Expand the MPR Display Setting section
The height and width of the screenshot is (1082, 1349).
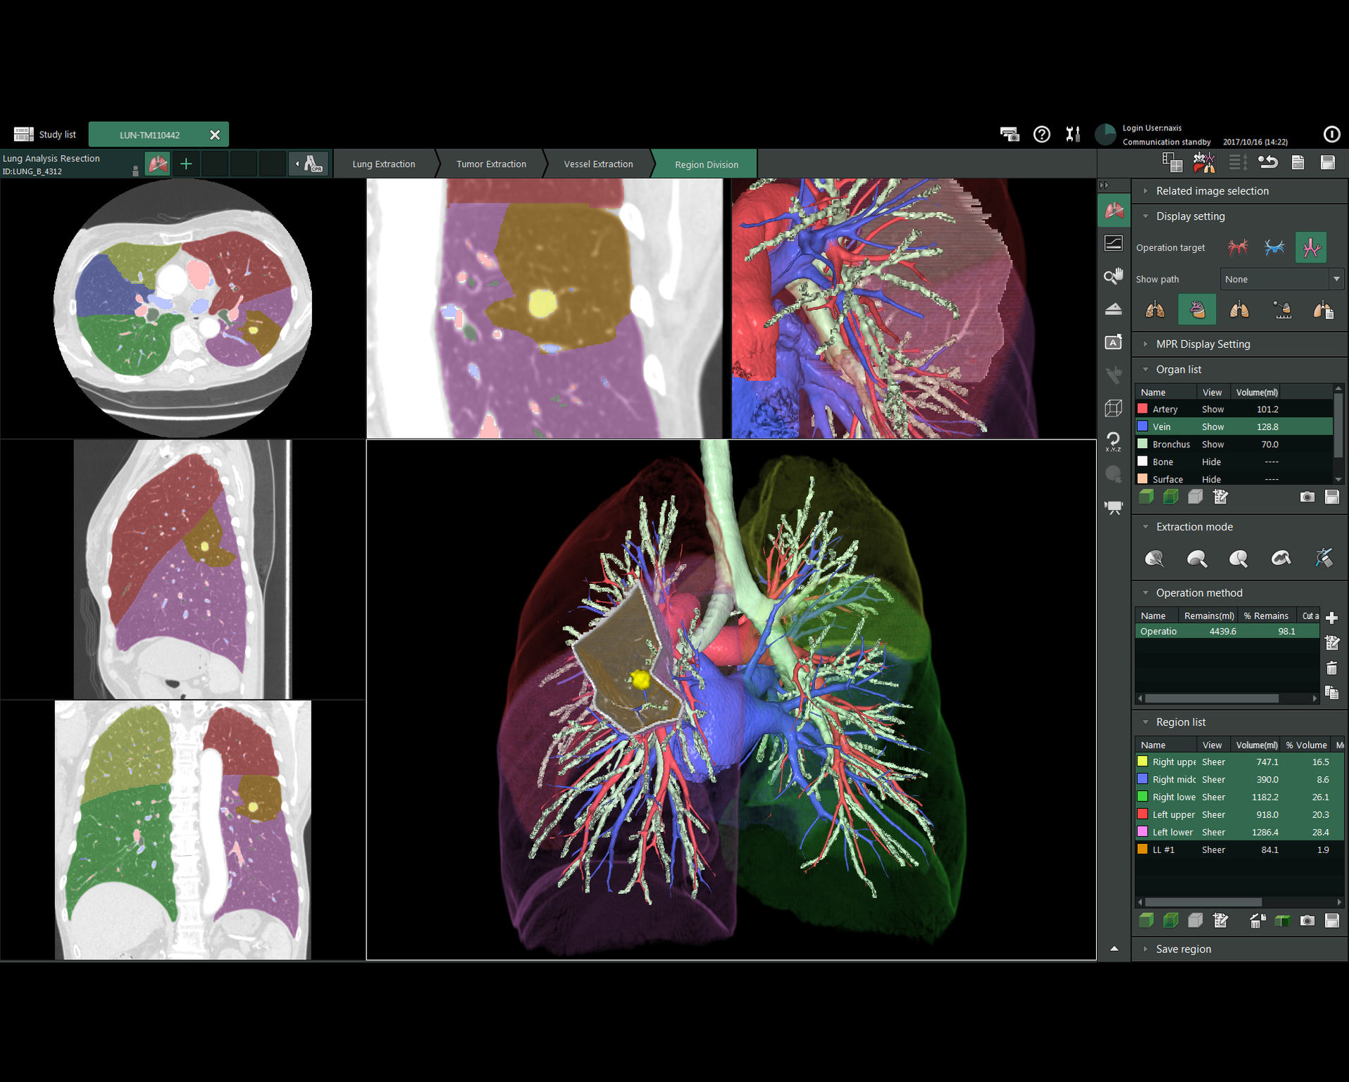coord(1202,344)
